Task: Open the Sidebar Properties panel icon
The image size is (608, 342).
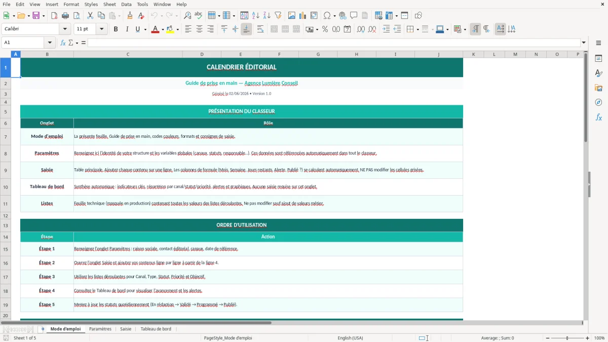Action: 598,59
